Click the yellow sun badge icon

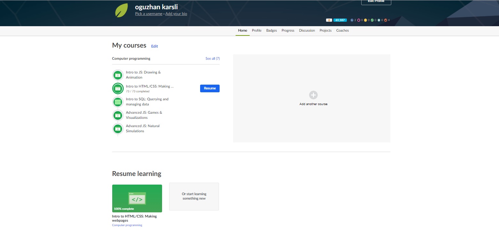365,20
